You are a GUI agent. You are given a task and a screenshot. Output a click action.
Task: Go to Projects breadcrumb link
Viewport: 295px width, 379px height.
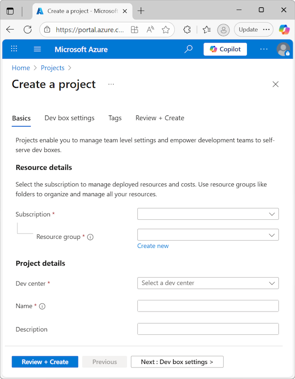pyautogui.click(x=52, y=68)
